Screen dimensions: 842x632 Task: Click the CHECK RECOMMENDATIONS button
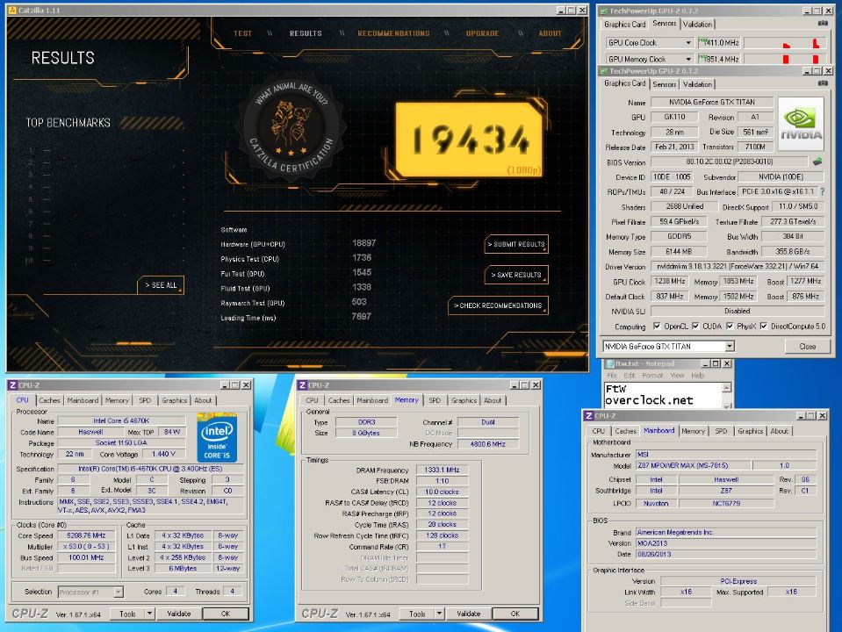pyautogui.click(x=498, y=305)
